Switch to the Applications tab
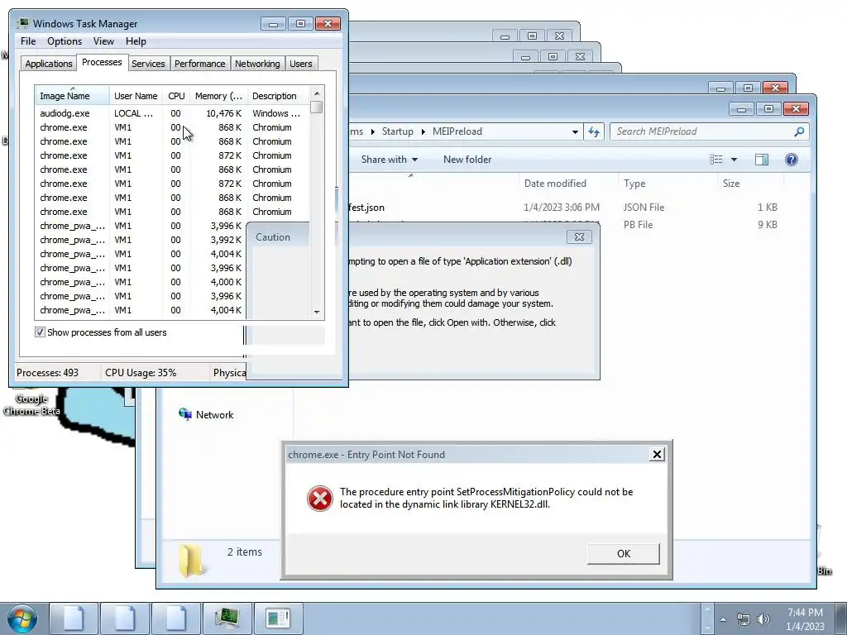The height and width of the screenshot is (635, 847). point(49,64)
